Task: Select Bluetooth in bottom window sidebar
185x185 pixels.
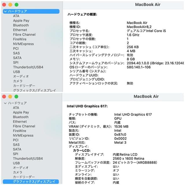Action: [21, 117]
